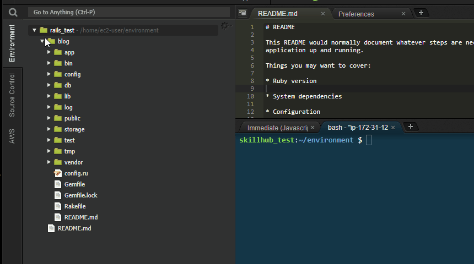Open the config.ru file
The image size is (474, 264).
tap(76, 173)
